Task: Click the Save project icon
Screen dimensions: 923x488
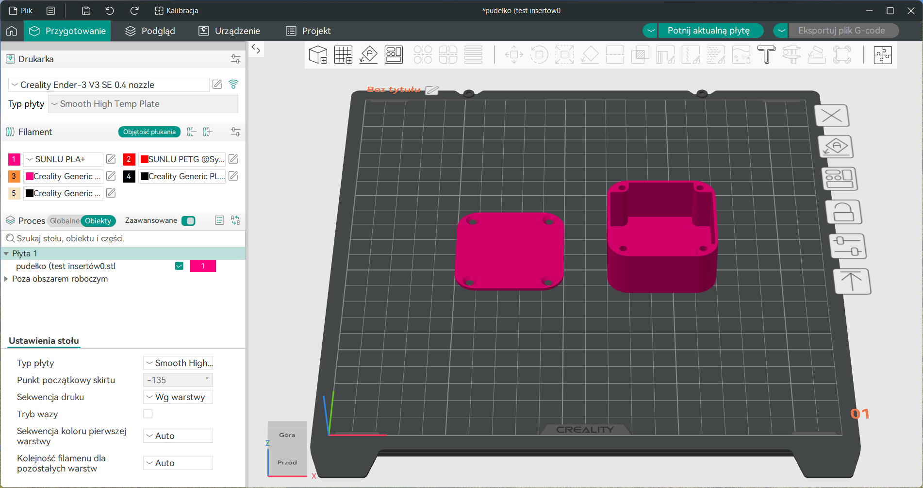Action: (x=86, y=11)
